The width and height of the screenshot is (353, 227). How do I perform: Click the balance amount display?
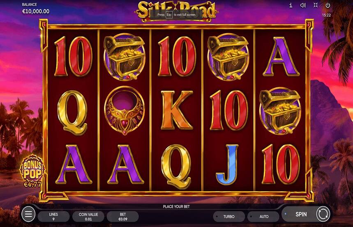point(36,11)
